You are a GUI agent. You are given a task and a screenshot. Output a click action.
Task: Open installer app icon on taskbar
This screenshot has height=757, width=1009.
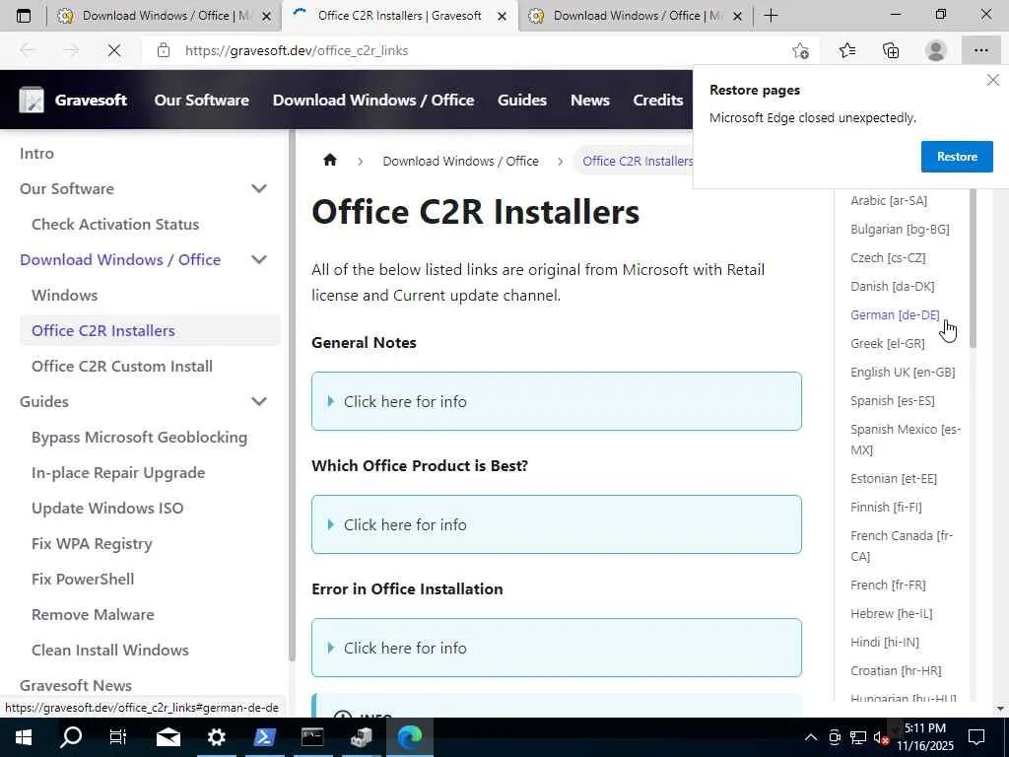[x=361, y=737]
